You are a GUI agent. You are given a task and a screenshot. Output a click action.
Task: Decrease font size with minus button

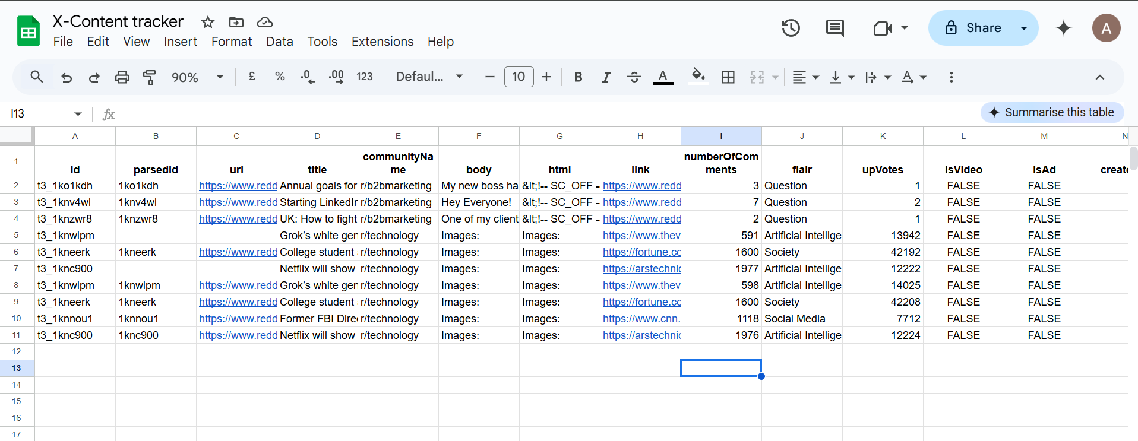click(489, 77)
